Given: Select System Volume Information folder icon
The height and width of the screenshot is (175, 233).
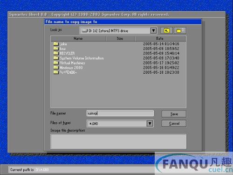Looking at the screenshot, I should pos(56,58).
